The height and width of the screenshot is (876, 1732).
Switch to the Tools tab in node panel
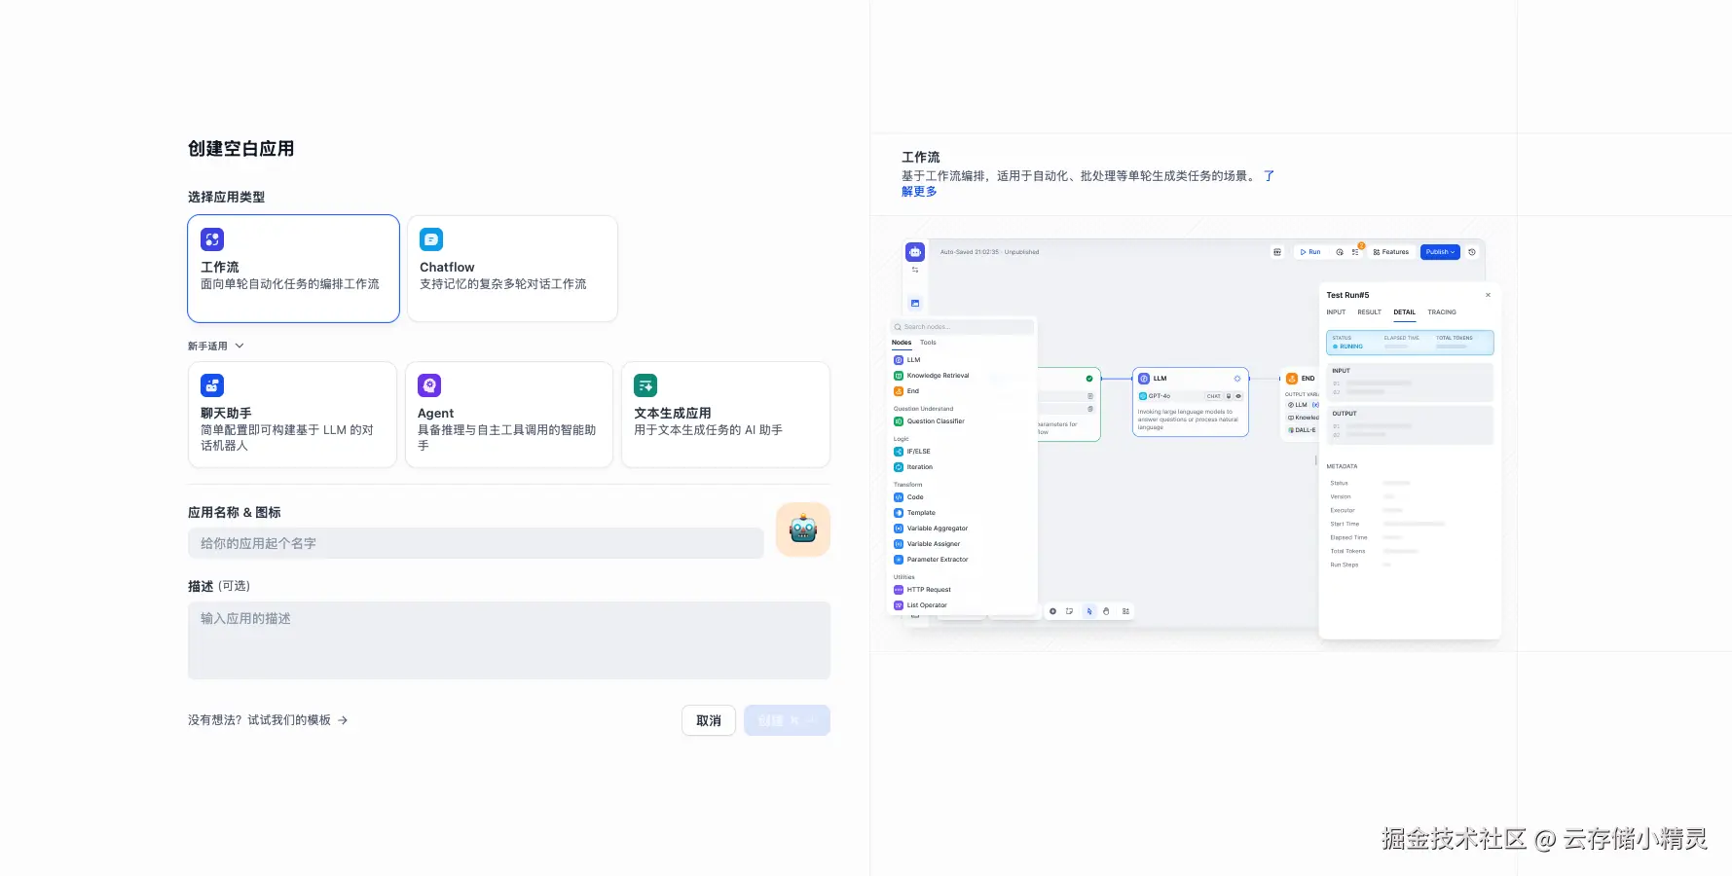click(928, 342)
